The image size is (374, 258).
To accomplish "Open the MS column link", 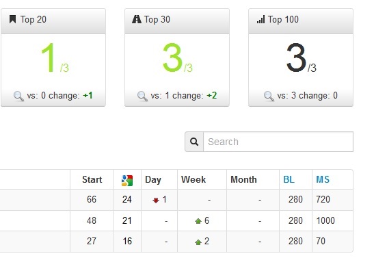I will point(323,179).
